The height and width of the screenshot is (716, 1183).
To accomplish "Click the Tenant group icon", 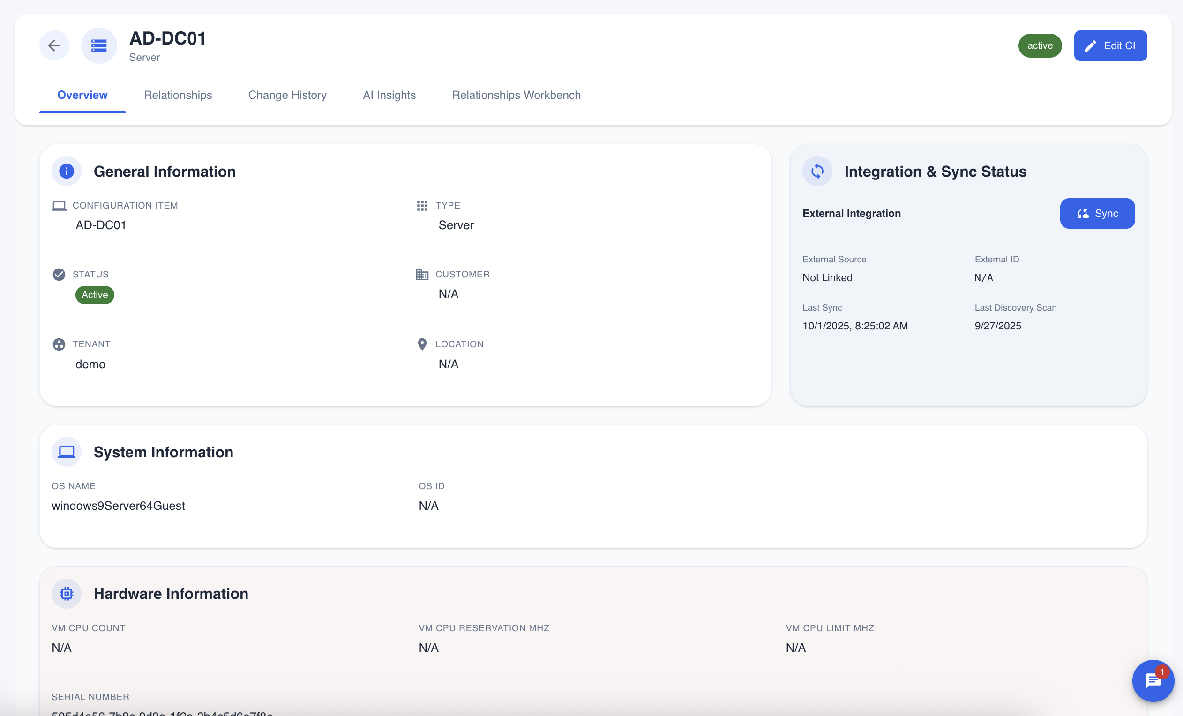I will pos(59,344).
